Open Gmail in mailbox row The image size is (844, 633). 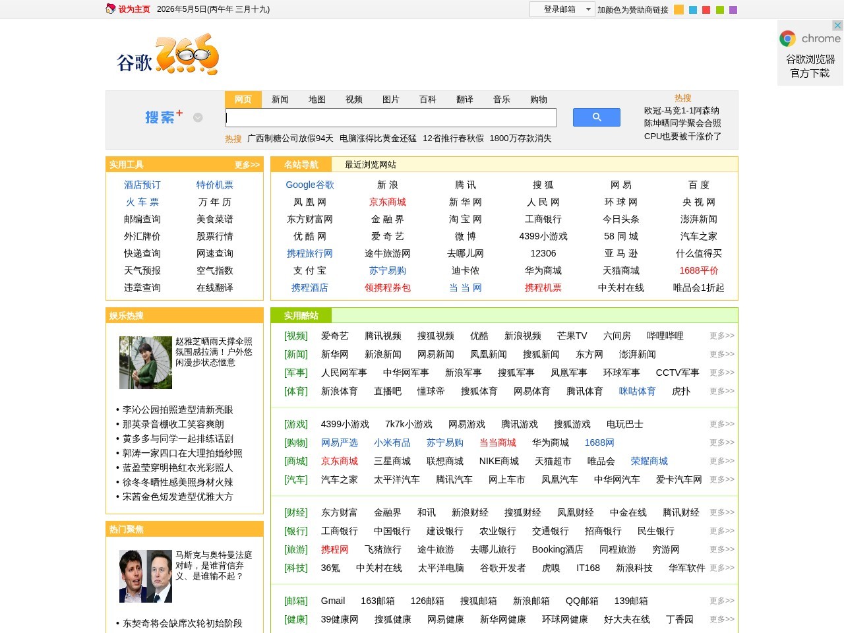click(333, 601)
